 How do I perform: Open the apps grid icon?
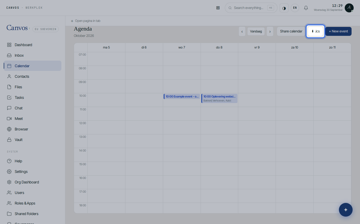point(218,8)
